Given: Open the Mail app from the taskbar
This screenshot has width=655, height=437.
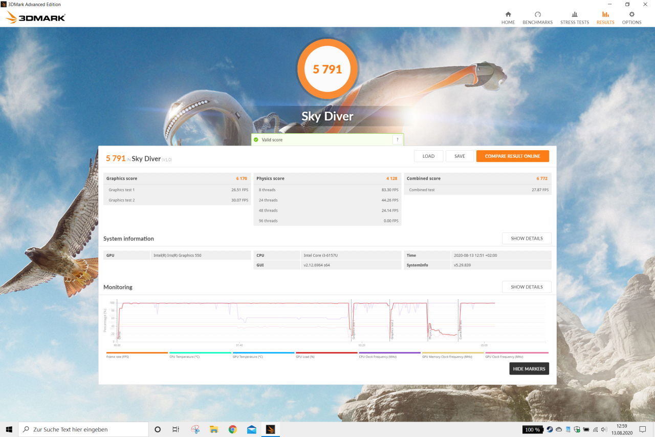Looking at the screenshot, I should click(x=251, y=429).
